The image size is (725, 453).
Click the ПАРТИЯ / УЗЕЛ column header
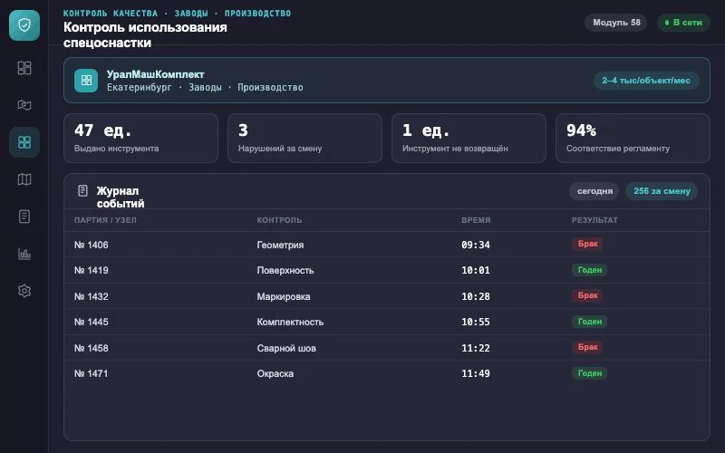pos(105,220)
